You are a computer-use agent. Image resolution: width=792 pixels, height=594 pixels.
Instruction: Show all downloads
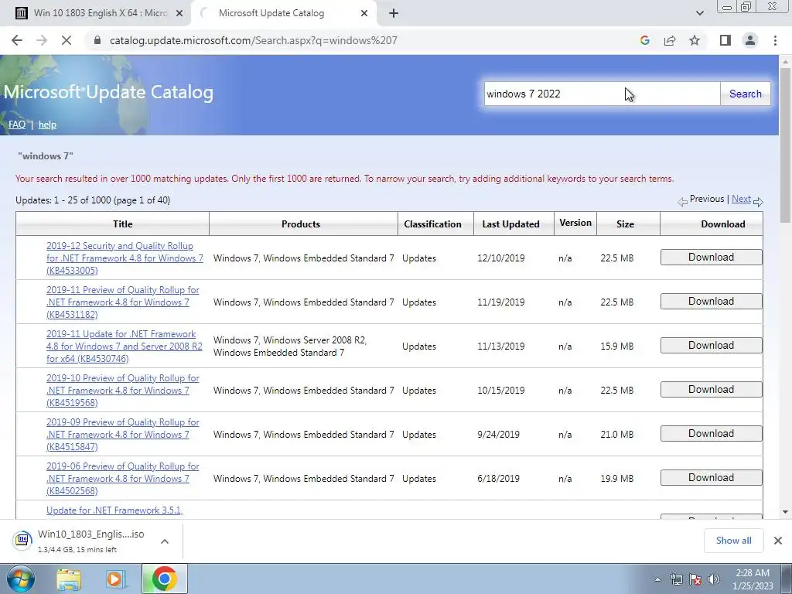coord(733,541)
